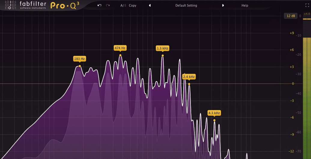
Task: Select the spectrum peak dot at 4.3 kHz
Action: click(x=215, y=120)
